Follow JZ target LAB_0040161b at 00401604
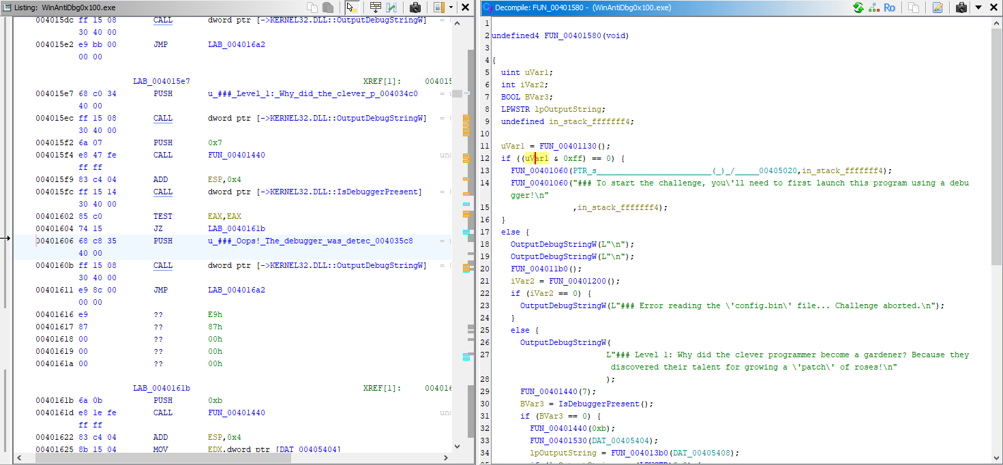Screen dimensions: 1003x465 tap(237, 228)
